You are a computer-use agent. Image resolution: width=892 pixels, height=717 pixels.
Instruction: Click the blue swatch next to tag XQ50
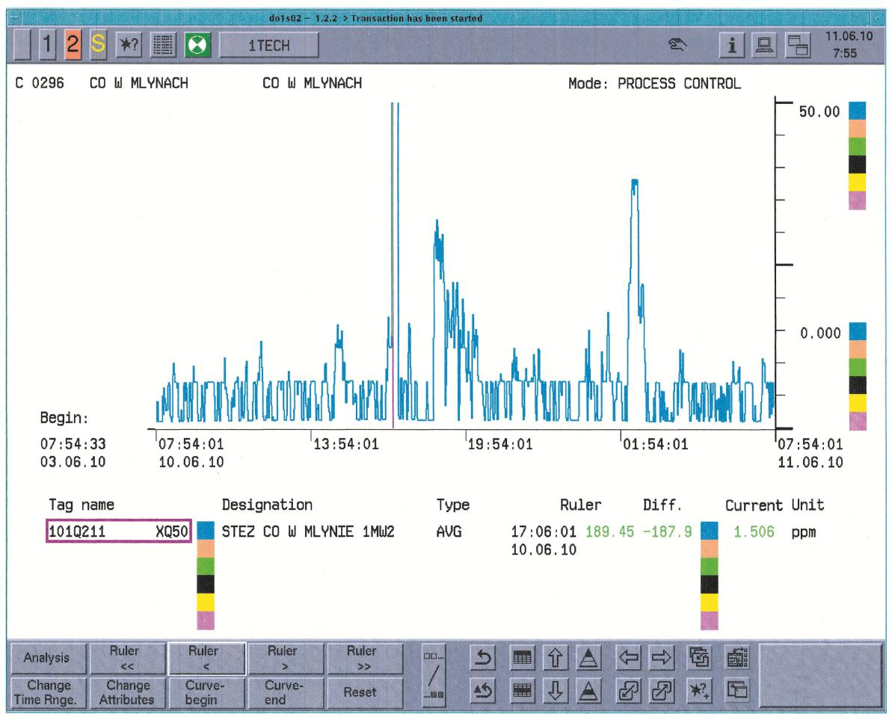click(x=206, y=531)
